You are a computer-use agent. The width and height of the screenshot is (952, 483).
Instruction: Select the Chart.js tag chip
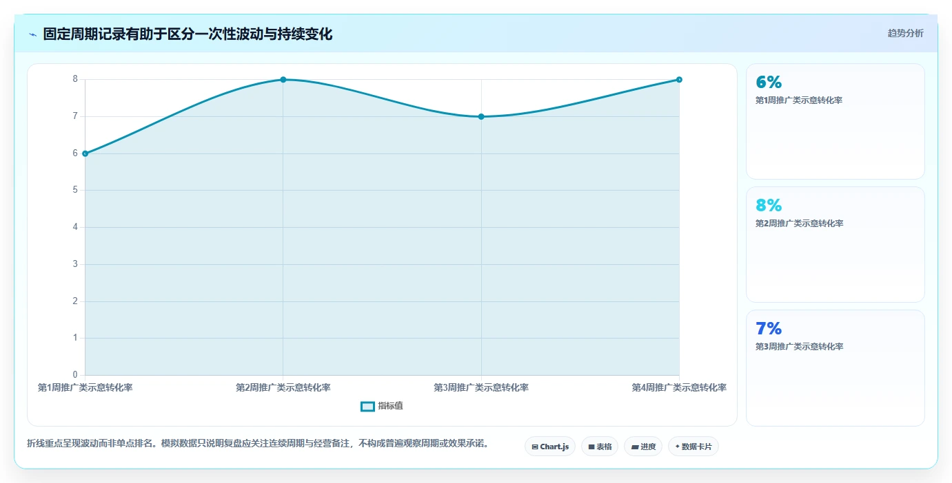(x=550, y=447)
